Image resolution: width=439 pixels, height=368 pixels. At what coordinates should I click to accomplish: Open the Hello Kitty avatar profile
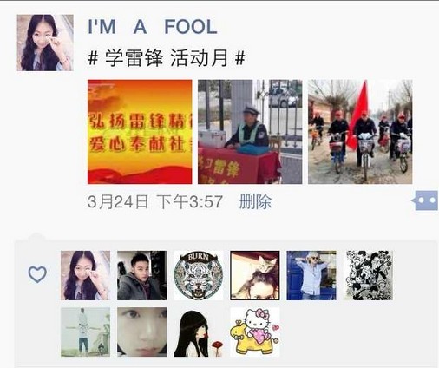click(255, 332)
